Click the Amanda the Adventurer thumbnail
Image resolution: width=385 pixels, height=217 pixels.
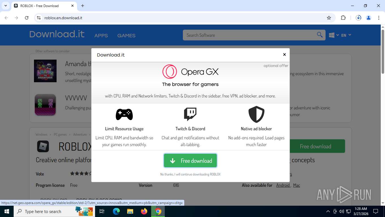click(45, 71)
